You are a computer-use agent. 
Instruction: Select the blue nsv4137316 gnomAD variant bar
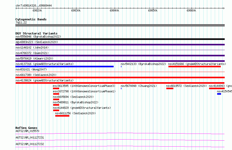coord(64,67)
